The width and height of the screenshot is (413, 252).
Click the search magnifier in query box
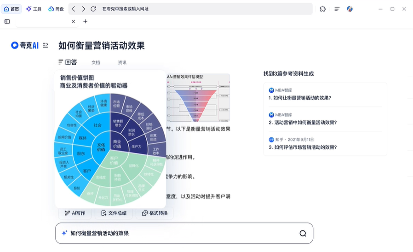tap(303, 233)
